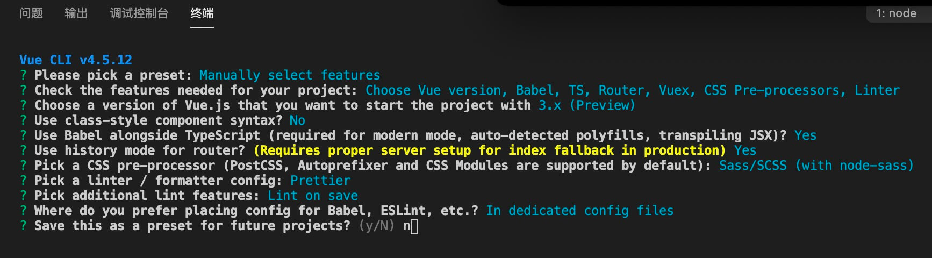932x258 pixels.
Task: Click 'Yes' answer for router history mode
Action: click(x=745, y=150)
